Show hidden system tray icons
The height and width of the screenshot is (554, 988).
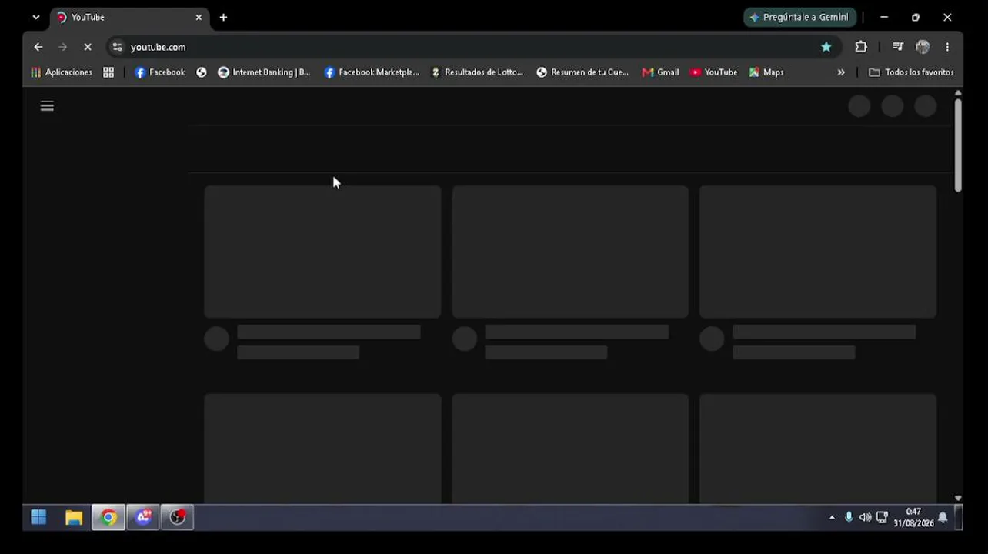[x=832, y=518]
